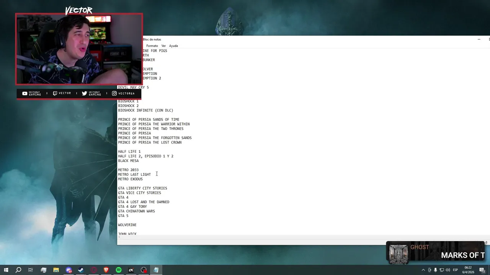Click PRINCE OF PERSIA THE TWO THRONES
The image size is (490, 275).
[x=150, y=129]
